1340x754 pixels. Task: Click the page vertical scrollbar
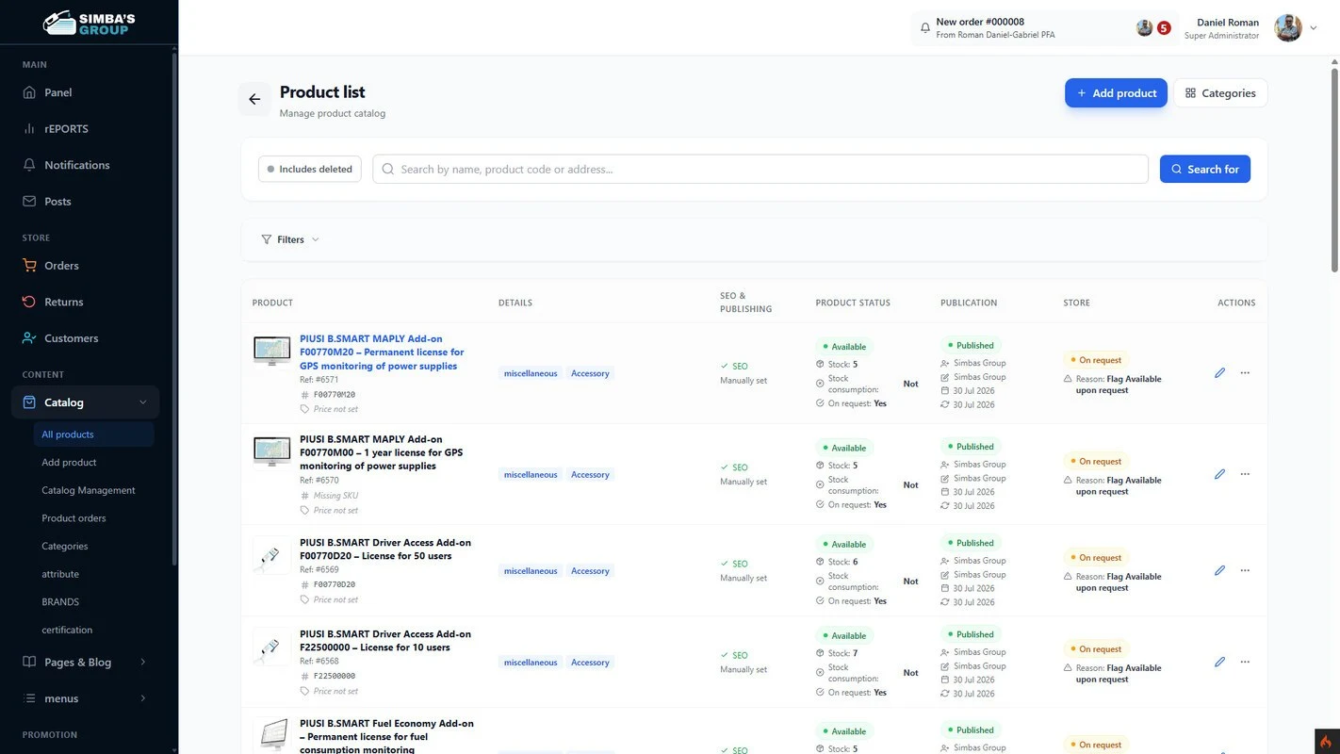click(x=1334, y=170)
